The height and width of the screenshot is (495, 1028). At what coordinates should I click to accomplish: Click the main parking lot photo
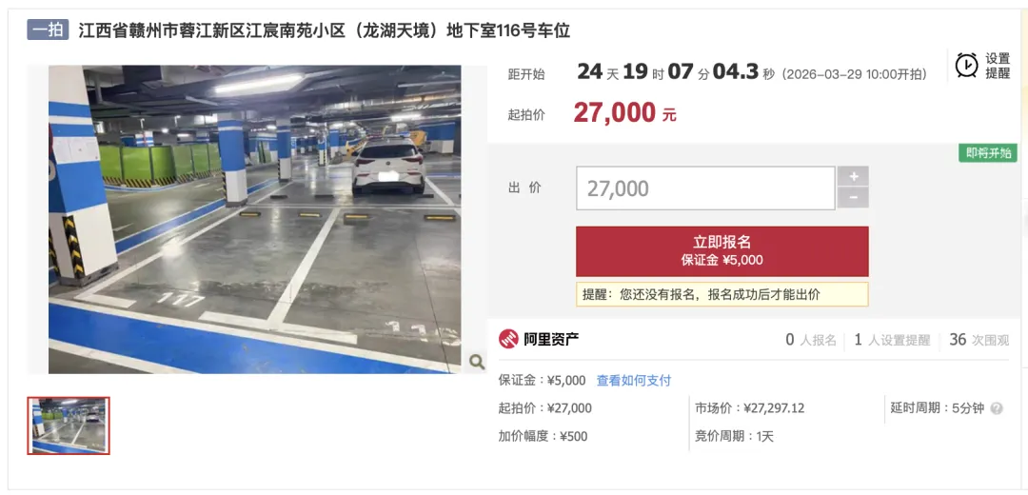point(254,220)
